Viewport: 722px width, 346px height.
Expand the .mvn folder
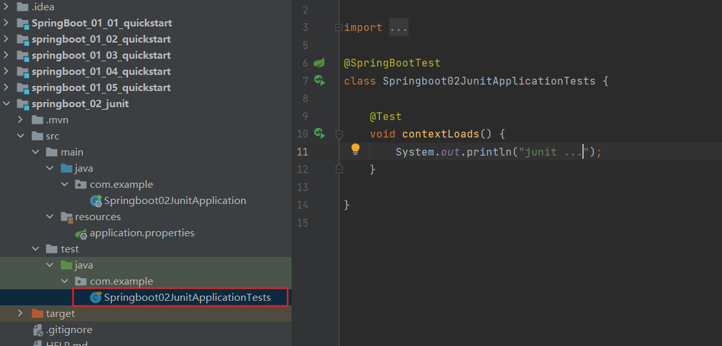[x=20, y=120]
